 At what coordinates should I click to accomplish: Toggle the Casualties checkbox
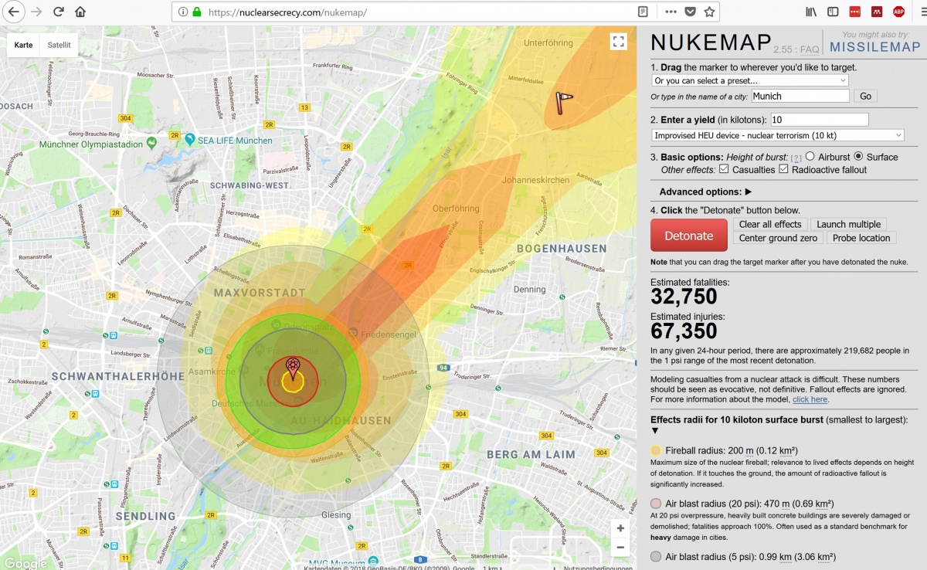pos(724,169)
